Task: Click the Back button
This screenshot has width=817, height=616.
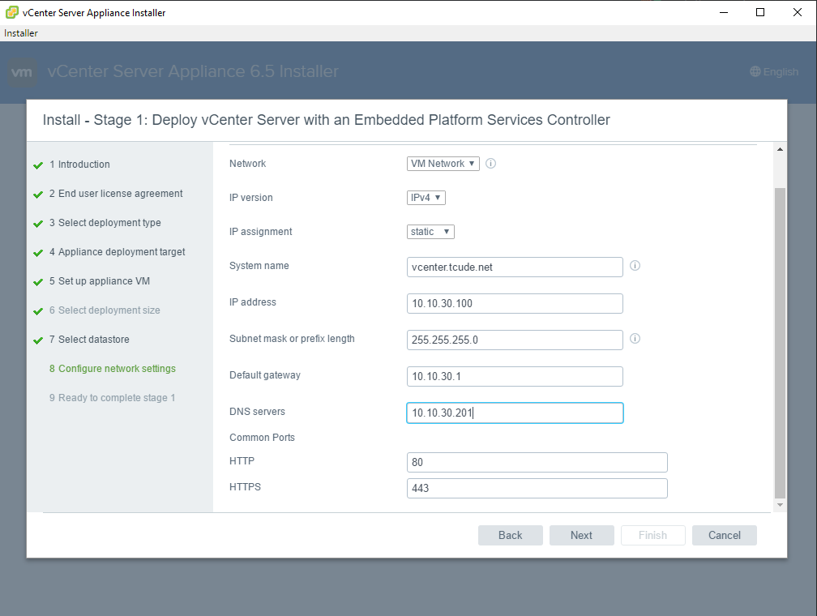Action: (510, 535)
